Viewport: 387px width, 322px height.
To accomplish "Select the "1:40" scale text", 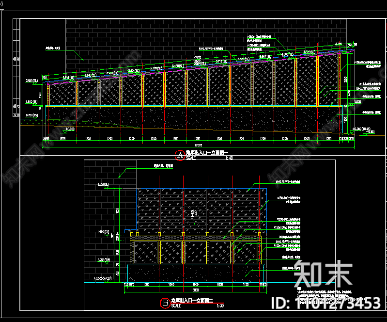I will [x=229, y=158].
